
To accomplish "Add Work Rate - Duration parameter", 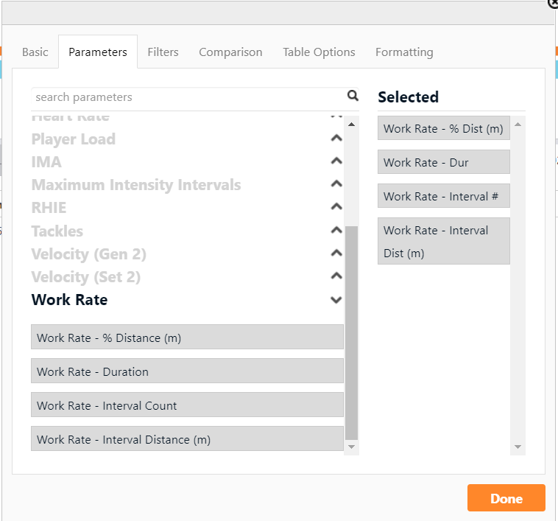I will (x=187, y=371).
